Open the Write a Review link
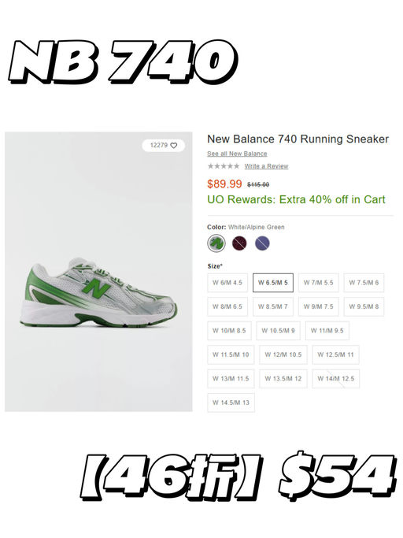This screenshot has height=538, width=403. [x=266, y=166]
